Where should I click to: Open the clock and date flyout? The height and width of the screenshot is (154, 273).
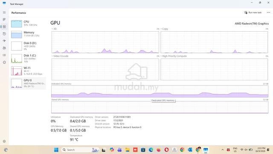click(261, 150)
